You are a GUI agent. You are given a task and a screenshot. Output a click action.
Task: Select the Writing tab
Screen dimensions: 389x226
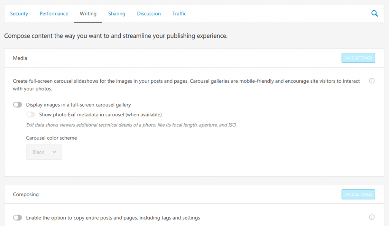click(x=88, y=14)
